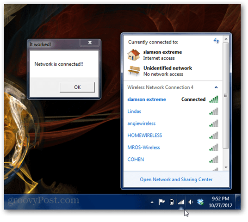The width and height of the screenshot is (248, 222).
Task: Click the volume speaker tray icon
Action: click(191, 202)
